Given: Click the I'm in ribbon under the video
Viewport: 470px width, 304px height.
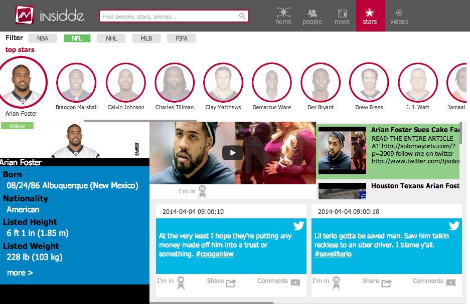Looking at the screenshot, I should [x=203, y=191].
